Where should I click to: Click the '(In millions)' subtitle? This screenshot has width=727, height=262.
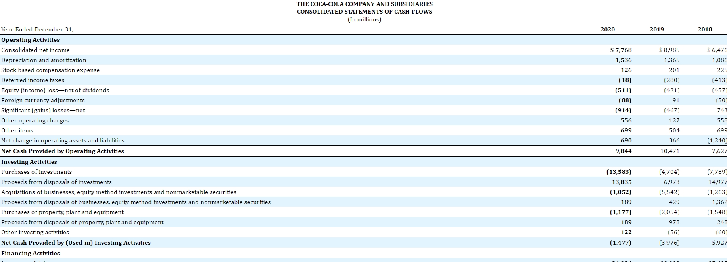(x=364, y=19)
